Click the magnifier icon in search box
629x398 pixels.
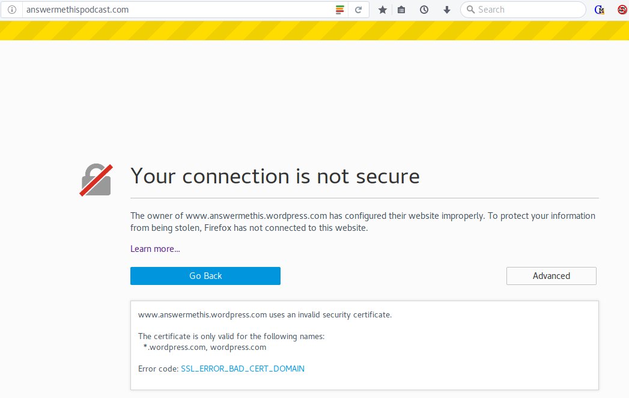pyautogui.click(x=470, y=9)
